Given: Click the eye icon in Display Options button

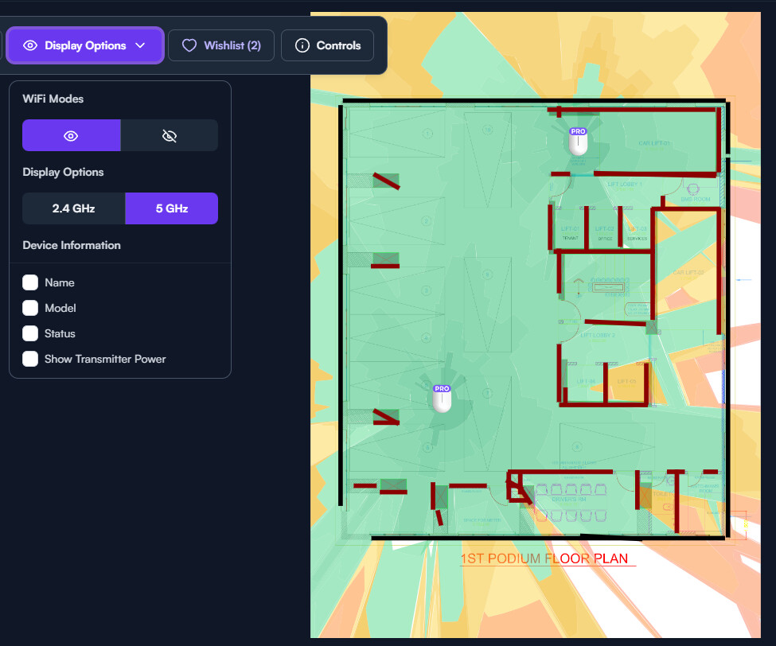Looking at the screenshot, I should (30, 45).
